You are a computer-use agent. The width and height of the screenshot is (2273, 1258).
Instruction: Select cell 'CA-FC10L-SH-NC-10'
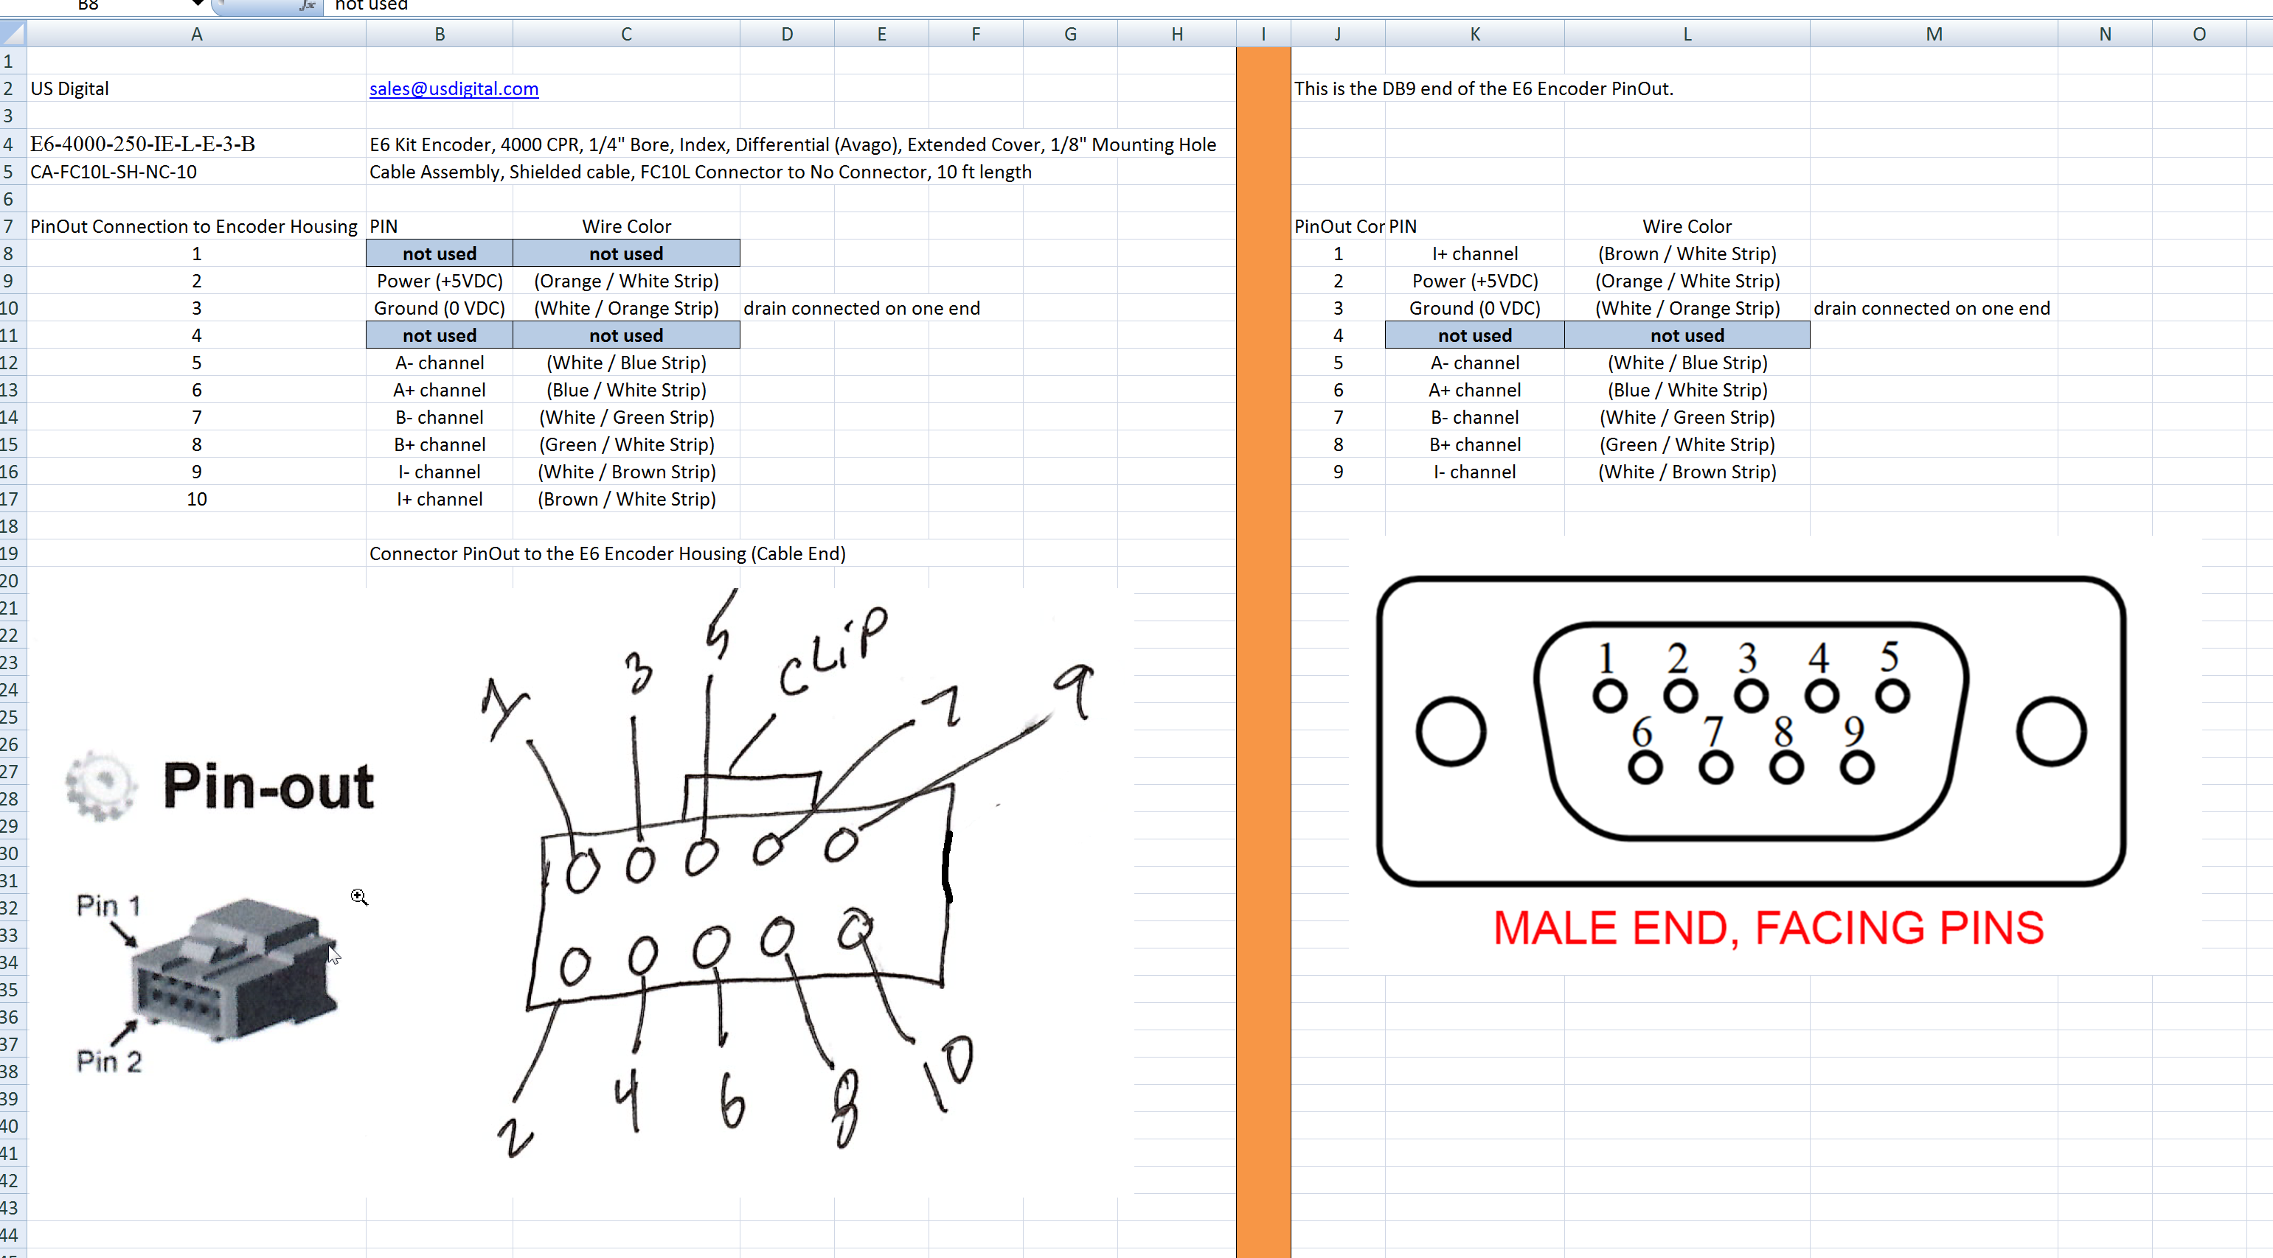pos(196,172)
